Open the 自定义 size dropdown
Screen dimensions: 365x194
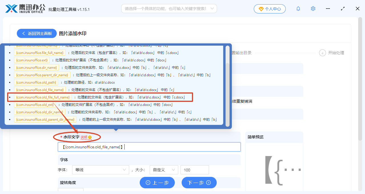coord(164,170)
